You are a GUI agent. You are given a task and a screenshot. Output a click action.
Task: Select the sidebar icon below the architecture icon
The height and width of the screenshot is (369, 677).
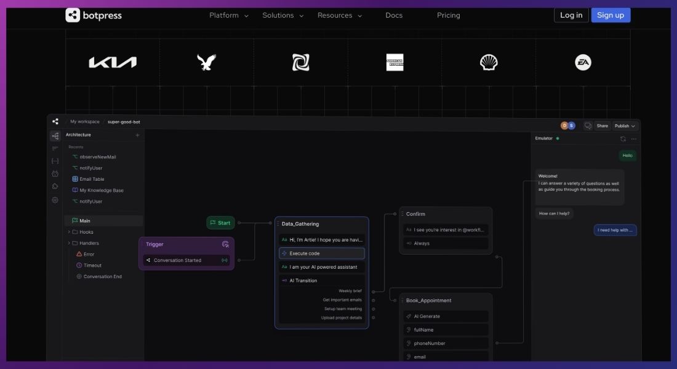pos(55,148)
